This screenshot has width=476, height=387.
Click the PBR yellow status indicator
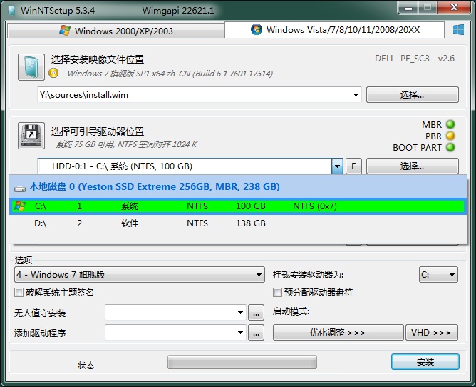(x=450, y=136)
